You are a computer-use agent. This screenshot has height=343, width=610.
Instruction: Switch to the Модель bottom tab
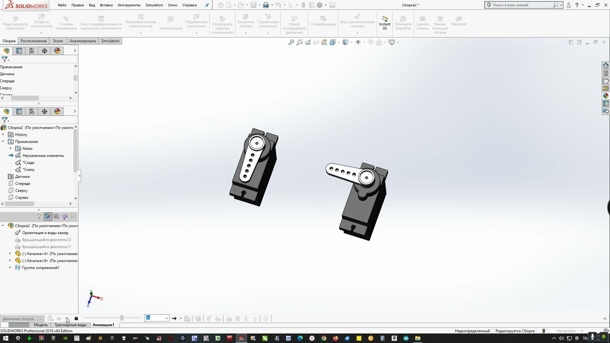(41, 325)
